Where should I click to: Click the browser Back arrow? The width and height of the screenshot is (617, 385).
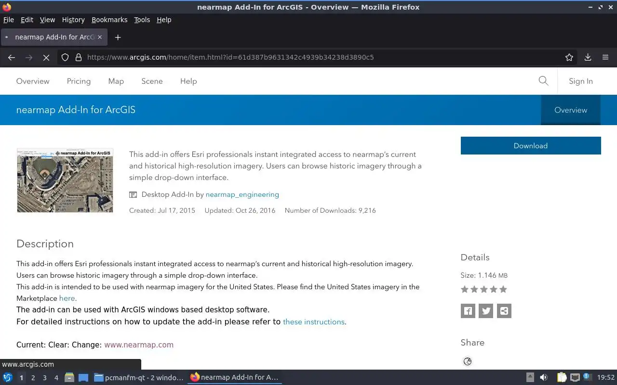(x=12, y=57)
